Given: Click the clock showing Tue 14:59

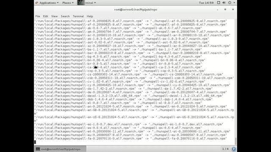Looking at the screenshot, I should click(x=206, y=3).
